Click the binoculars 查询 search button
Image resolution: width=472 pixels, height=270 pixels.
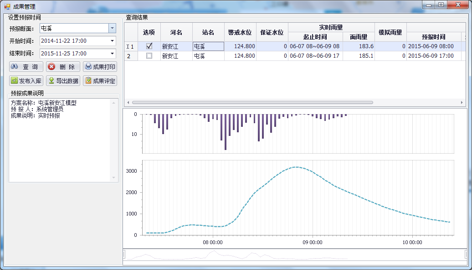tap(26, 67)
